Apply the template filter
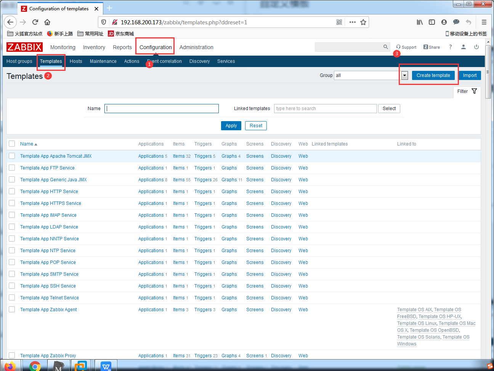The width and height of the screenshot is (494, 371). [x=231, y=126]
